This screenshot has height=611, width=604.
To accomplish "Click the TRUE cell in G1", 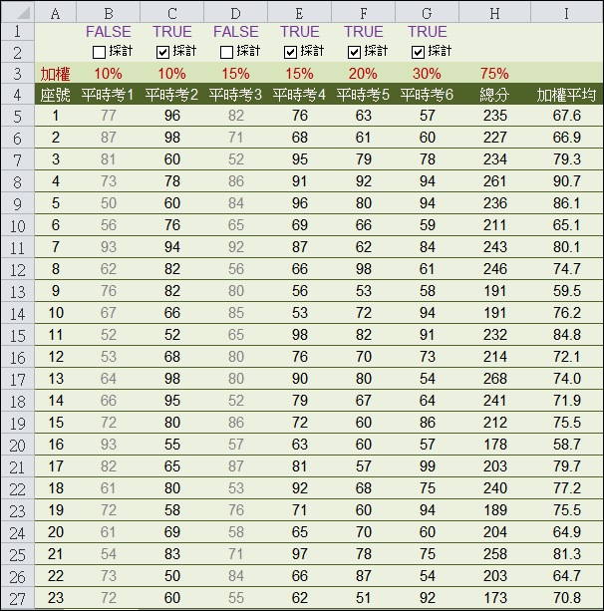I will (x=428, y=32).
